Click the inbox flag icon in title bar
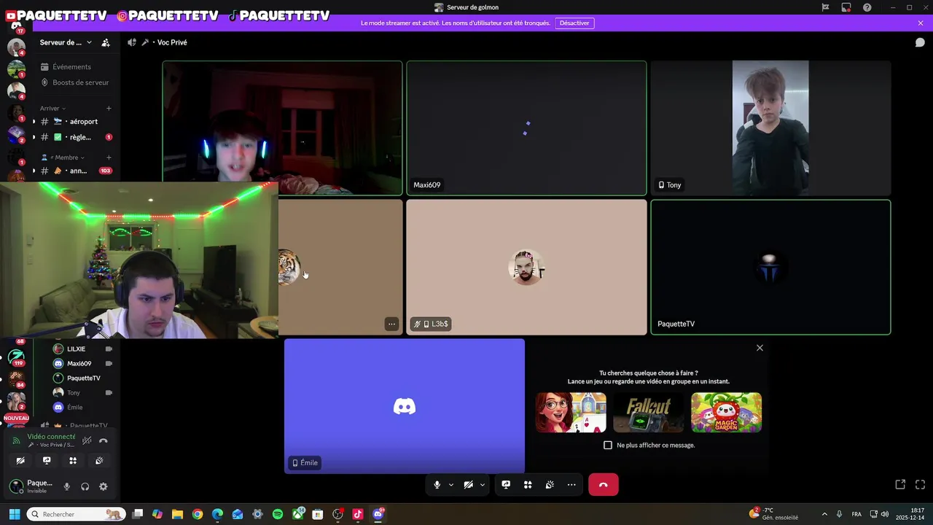Viewport: 933px width, 525px height. coord(825,7)
